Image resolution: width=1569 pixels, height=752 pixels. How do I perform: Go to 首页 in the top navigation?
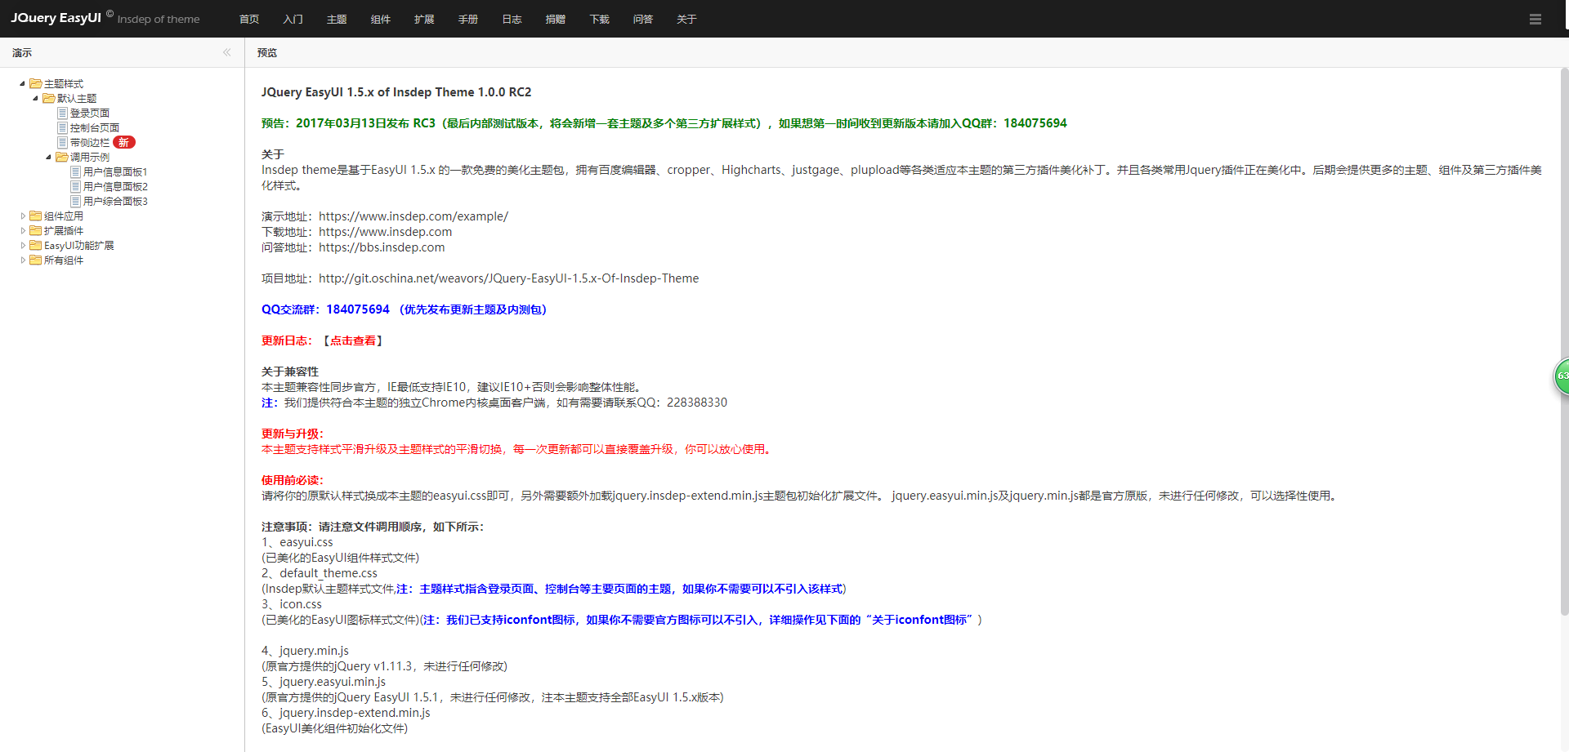coord(249,19)
